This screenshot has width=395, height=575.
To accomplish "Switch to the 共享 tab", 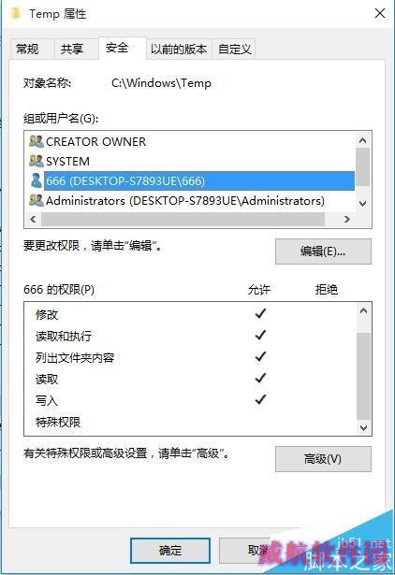I will tap(72, 49).
